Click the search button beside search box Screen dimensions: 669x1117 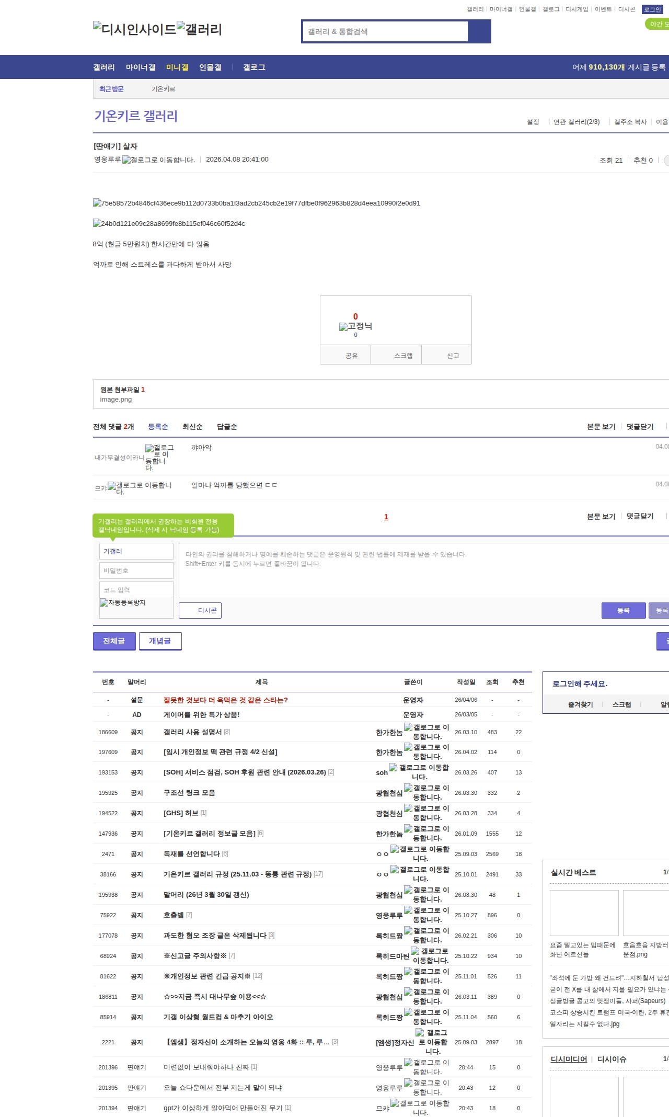pos(479,31)
